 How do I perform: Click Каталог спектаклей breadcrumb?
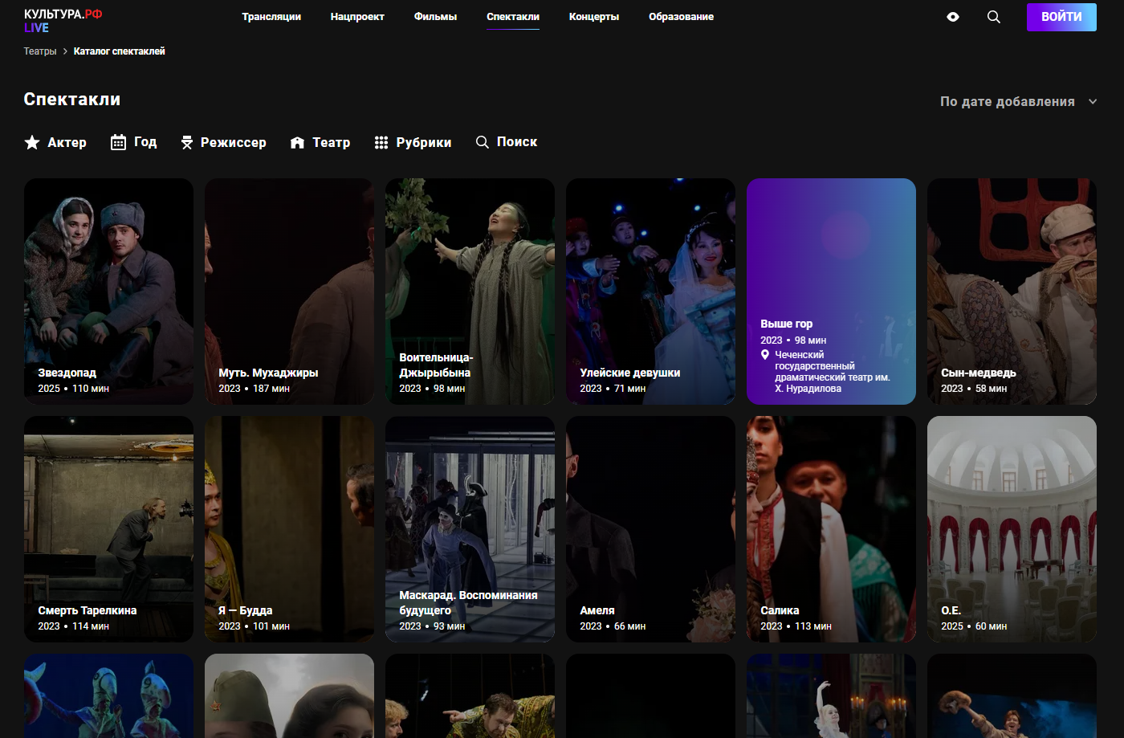pyautogui.click(x=120, y=51)
